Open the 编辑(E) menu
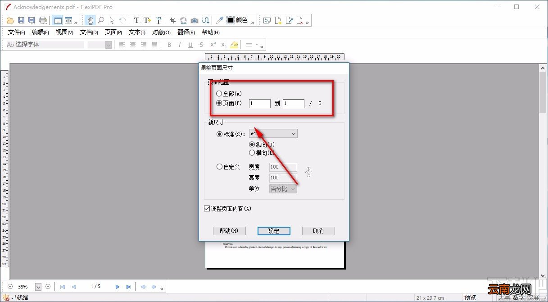The height and width of the screenshot is (302, 548). (40, 32)
